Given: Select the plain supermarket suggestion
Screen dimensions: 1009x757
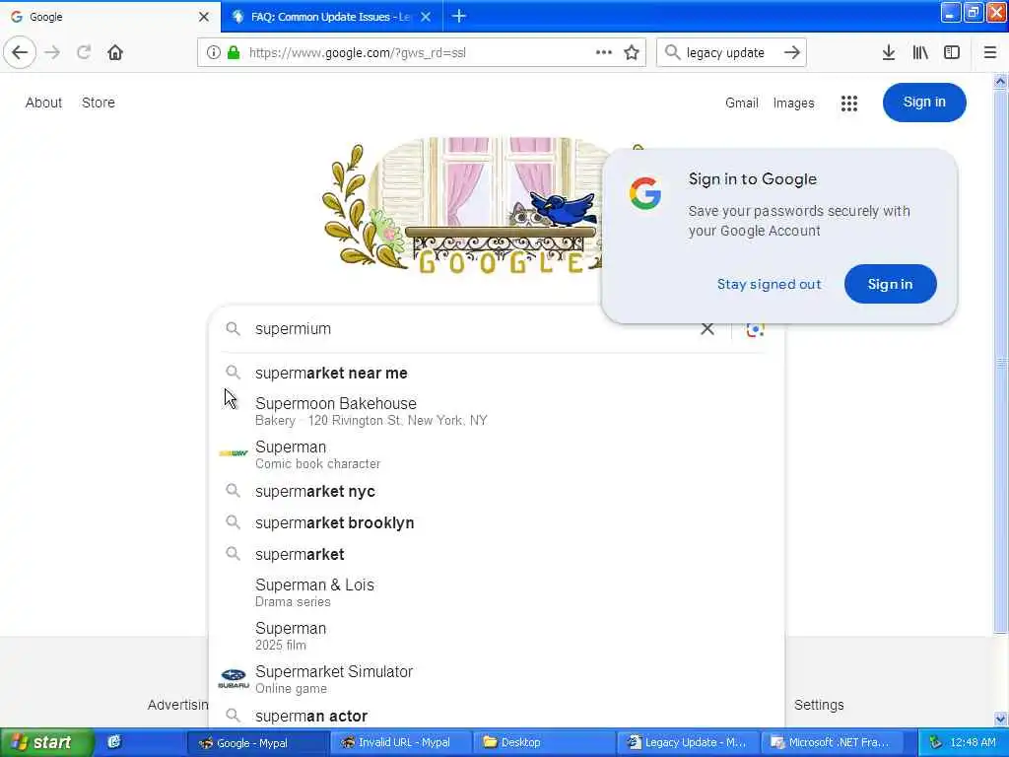Looking at the screenshot, I should point(497,555).
